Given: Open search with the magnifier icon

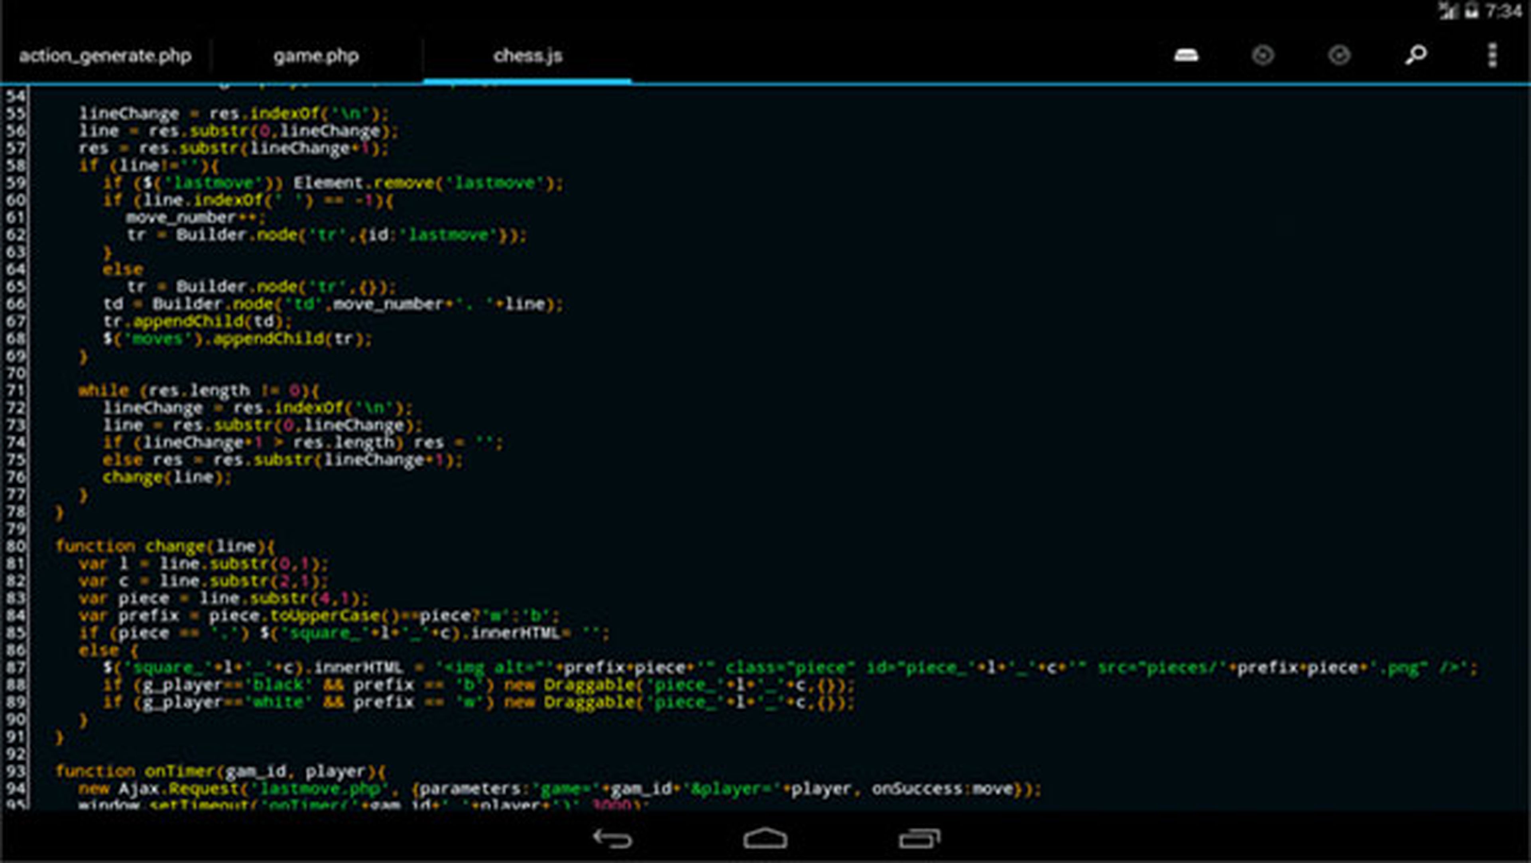Looking at the screenshot, I should (1416, 55).
